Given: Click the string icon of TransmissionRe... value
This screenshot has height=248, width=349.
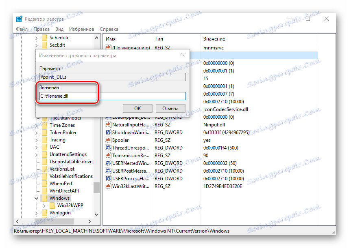Looking at the screenshot, I should click(108, 155).
